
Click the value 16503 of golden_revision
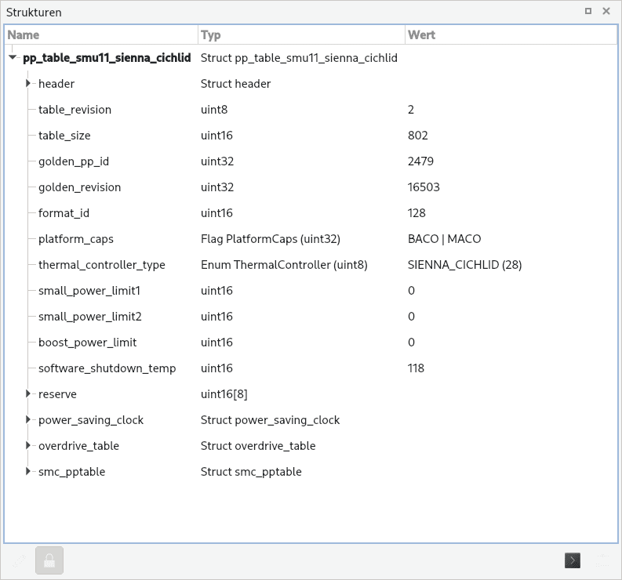click(x=424, y=187)
